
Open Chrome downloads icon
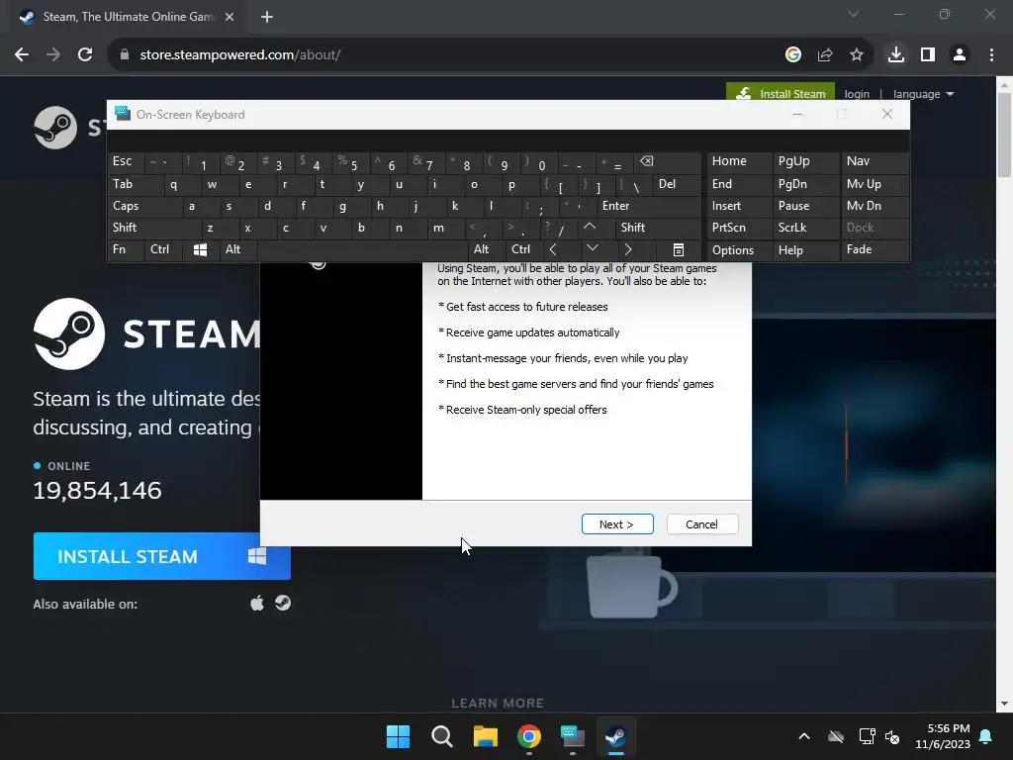tap(895, 55)
